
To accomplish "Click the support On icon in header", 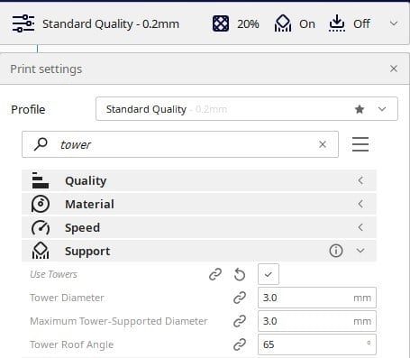I will [283, 23].
